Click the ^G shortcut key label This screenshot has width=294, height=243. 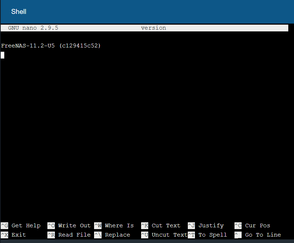(x=5, y=226)
